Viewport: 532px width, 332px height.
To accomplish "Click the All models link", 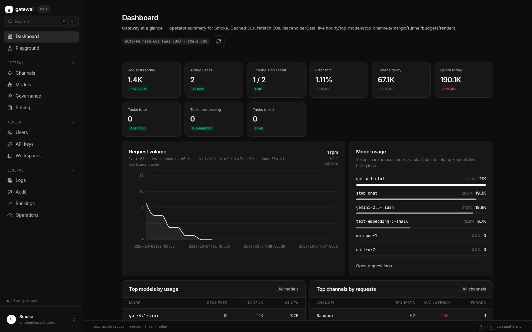I will 288,289.
